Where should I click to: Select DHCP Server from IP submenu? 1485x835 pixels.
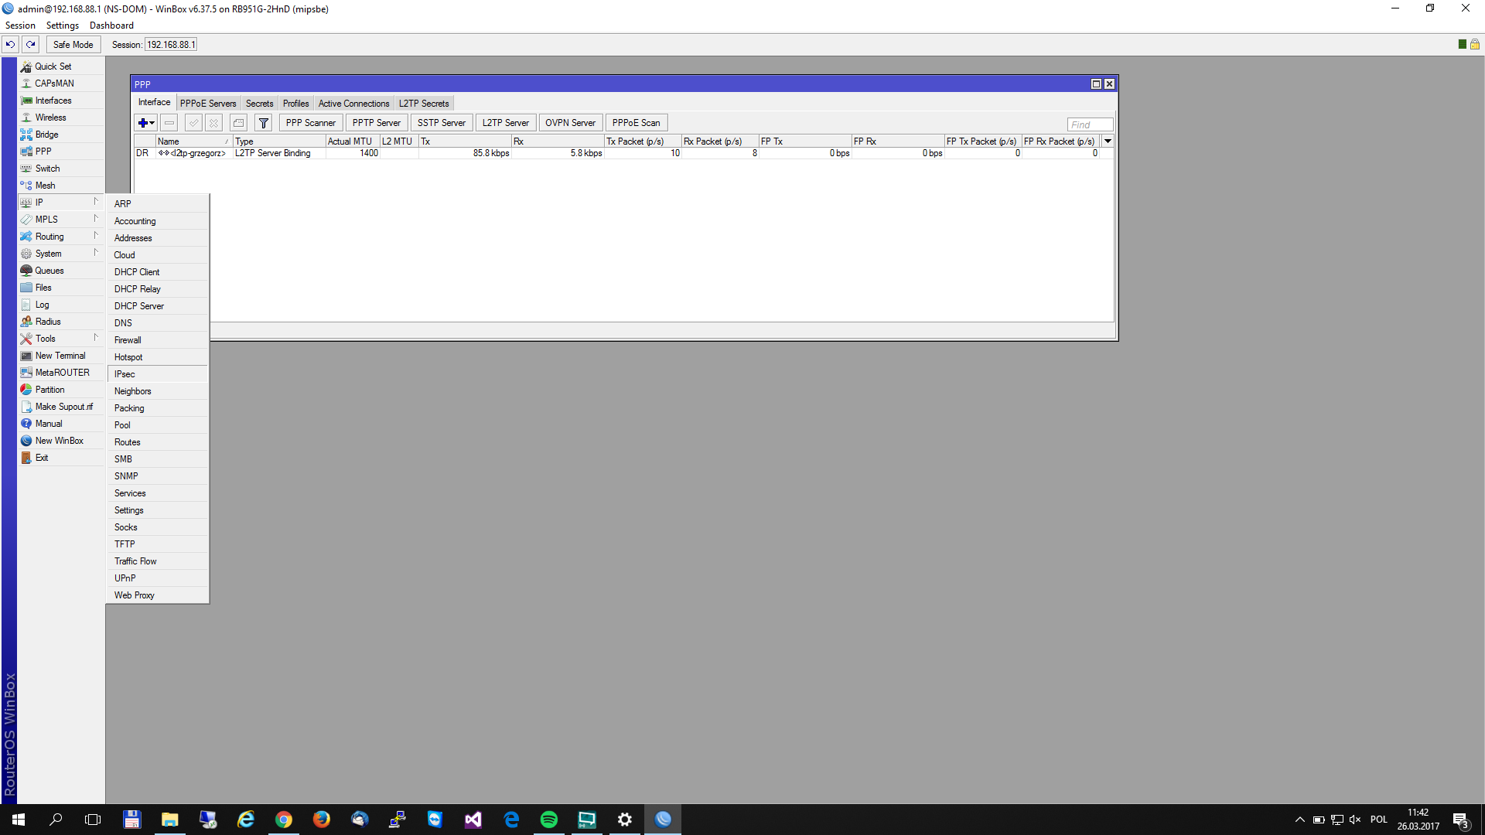click(158, 306)
